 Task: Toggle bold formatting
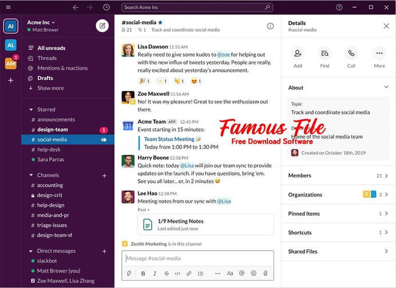click(x=143, y=273)
